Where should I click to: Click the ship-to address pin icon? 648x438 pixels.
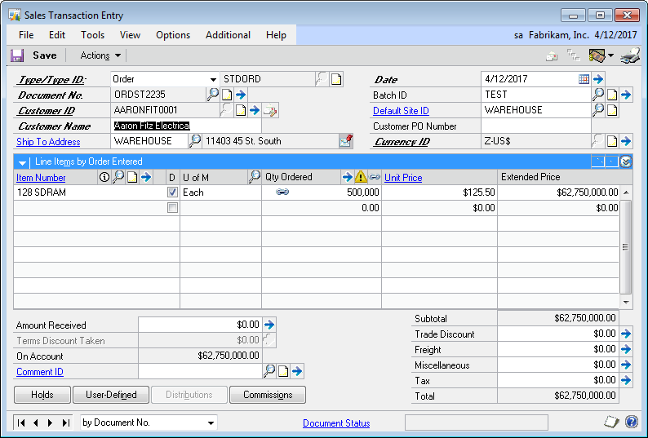[x=345, y=141]
